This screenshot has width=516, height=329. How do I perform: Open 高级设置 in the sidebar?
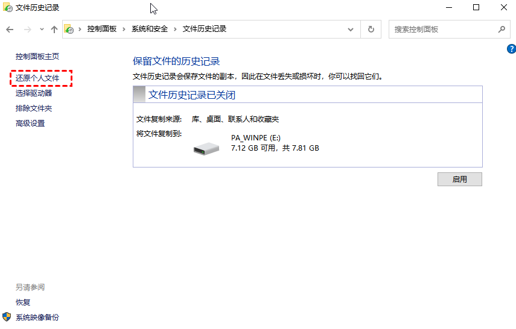pyautogui.click(x=30, y=124)
